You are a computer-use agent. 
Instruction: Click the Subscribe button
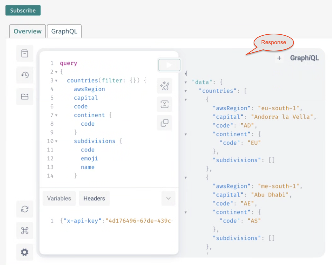(x=23, y=10)
